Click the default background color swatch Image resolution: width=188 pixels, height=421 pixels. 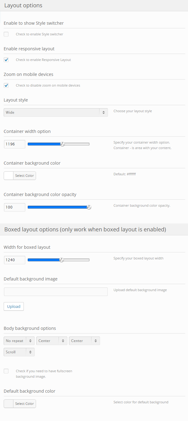(9, 404)
